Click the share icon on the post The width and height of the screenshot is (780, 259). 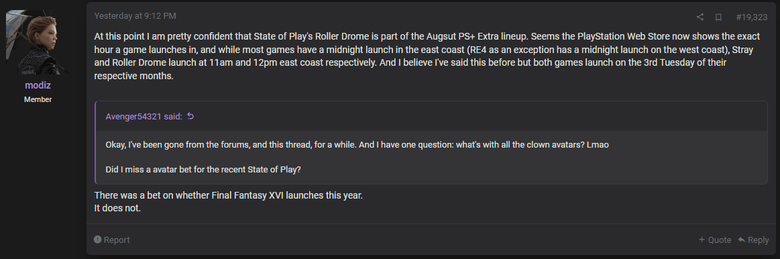point(700,17)
